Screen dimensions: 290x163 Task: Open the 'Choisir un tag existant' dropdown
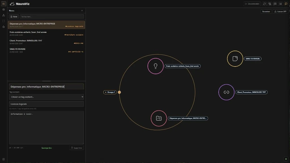[x=46, y=97]
